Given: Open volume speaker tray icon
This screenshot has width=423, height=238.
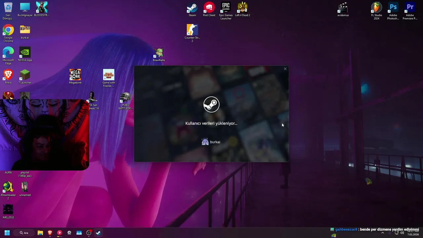Looking at the screenshot, I should 402,233.
